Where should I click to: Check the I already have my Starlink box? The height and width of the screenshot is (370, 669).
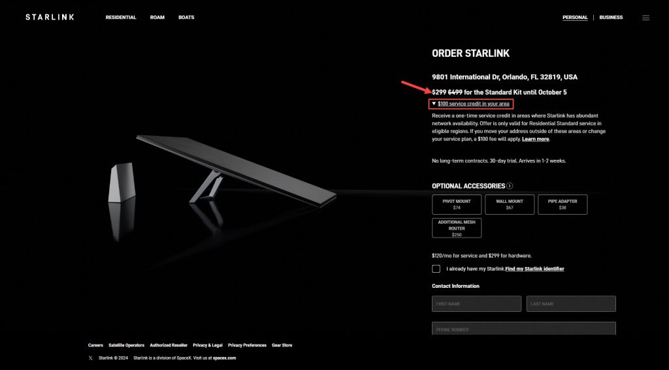[x=436, y=269]
